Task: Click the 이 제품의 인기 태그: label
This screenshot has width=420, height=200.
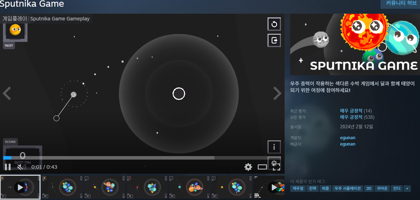Action: (308, 182)
